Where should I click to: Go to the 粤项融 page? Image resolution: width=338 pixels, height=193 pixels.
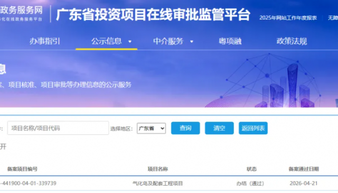point(230,41)
